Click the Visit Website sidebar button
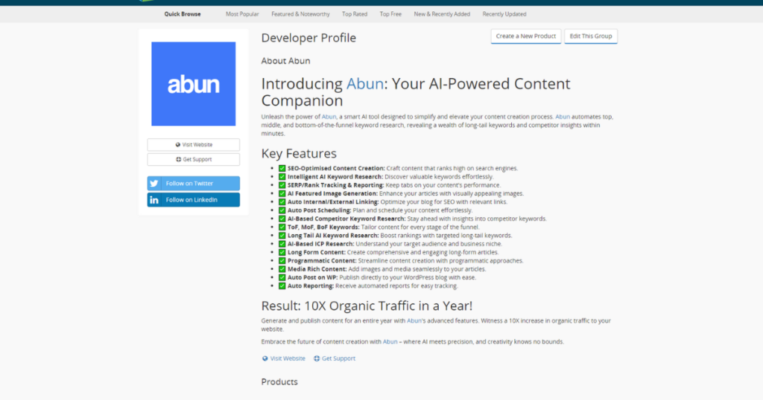The height and width of the screenshot is (400, 763). click(x=193, y=145)
